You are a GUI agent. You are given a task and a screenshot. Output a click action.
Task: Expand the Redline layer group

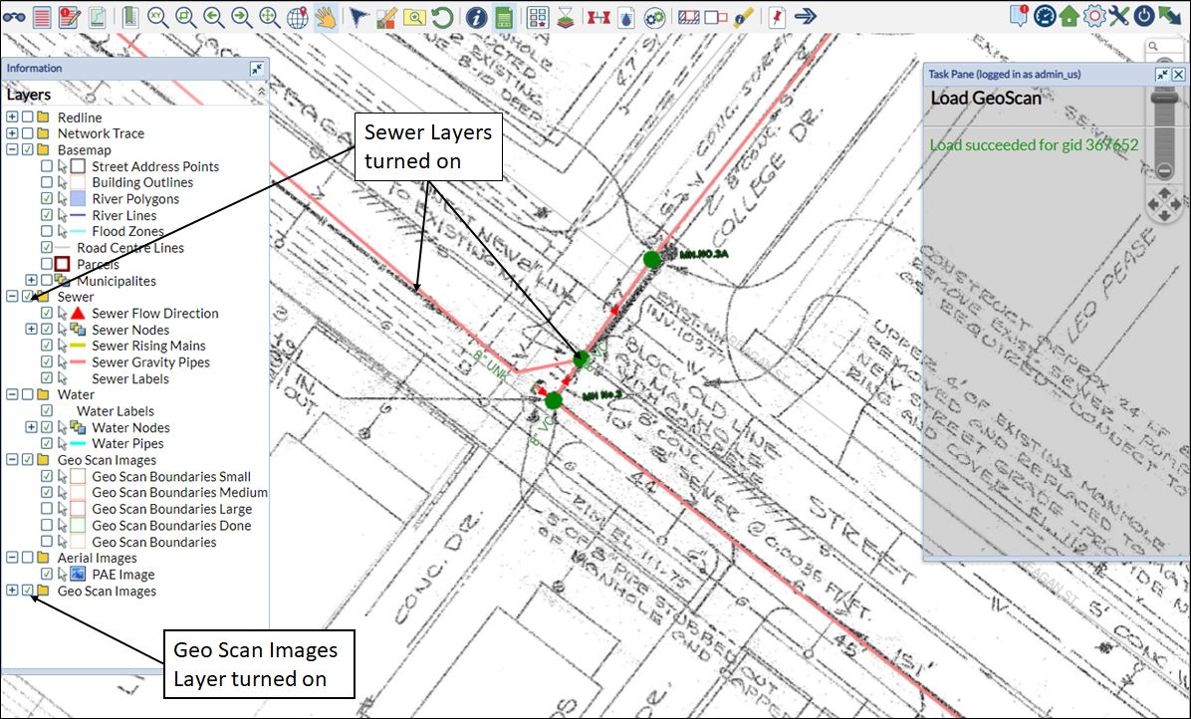click(12, 118)
